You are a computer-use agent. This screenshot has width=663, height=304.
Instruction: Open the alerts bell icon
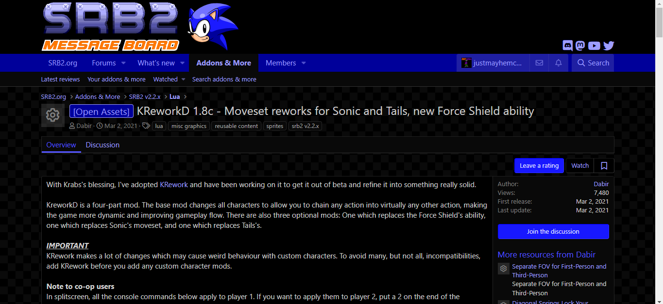559,63
